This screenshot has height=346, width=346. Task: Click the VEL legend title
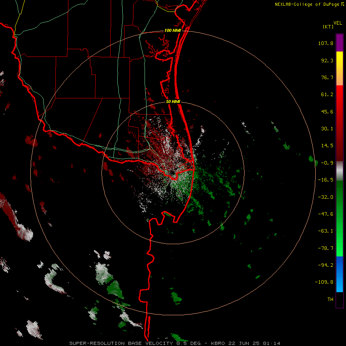(x=338, y=23)
